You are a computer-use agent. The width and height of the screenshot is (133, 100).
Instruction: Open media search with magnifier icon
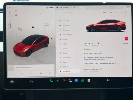50,73
